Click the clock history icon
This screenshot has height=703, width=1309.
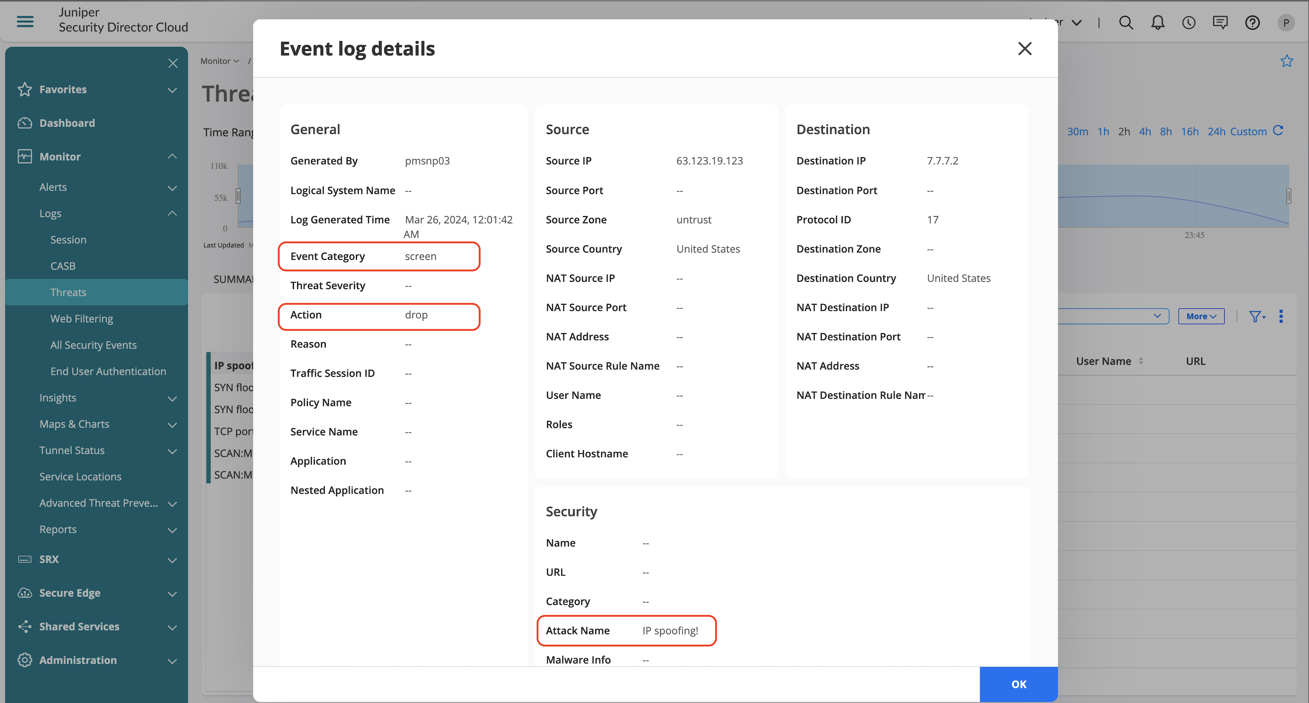(1188, 22)
